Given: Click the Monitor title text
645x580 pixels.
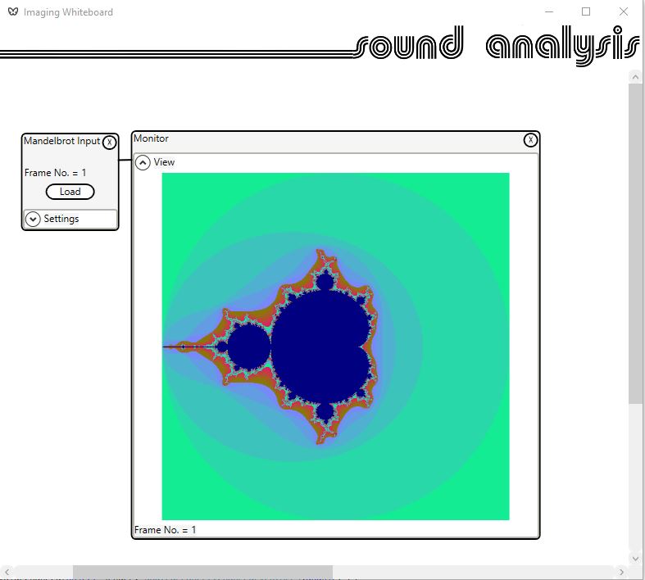Looking at the screenshot, I should 151,138.
